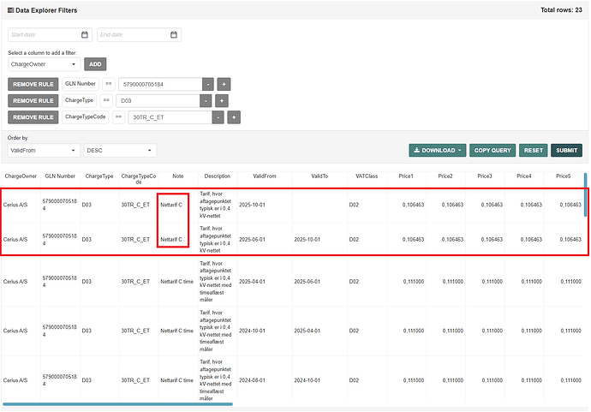Click plus button on ChargeTypeCode rule

234,117
